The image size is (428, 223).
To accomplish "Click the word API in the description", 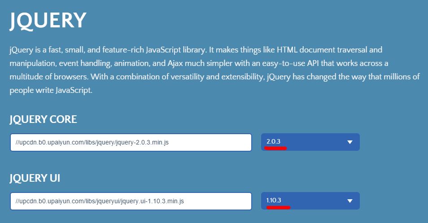I will 313,63.
